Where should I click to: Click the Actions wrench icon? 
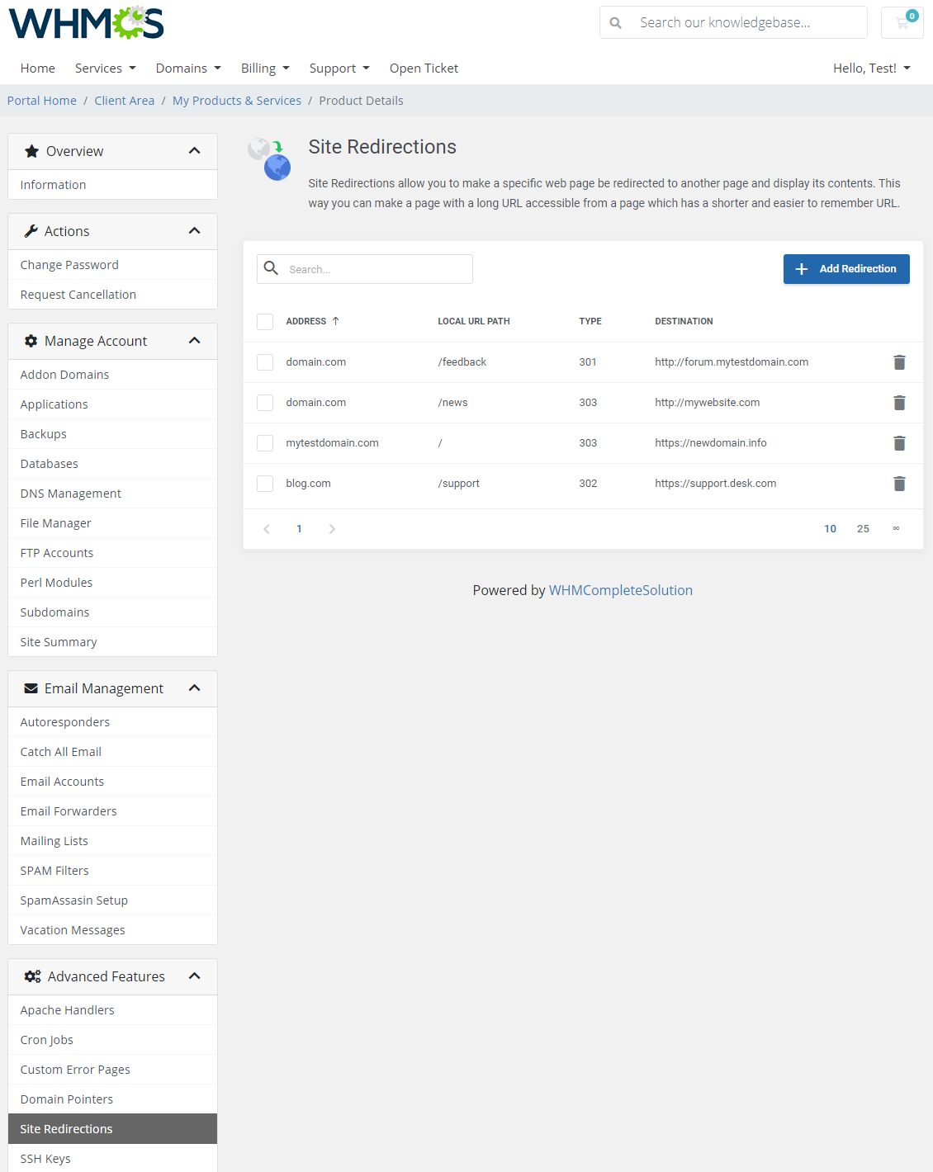click(31, 231)
